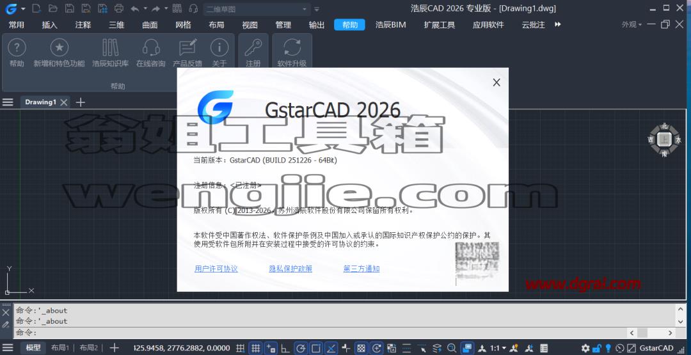
Task: Click the Save As icon in quick access
Action: tap(86, 8)
